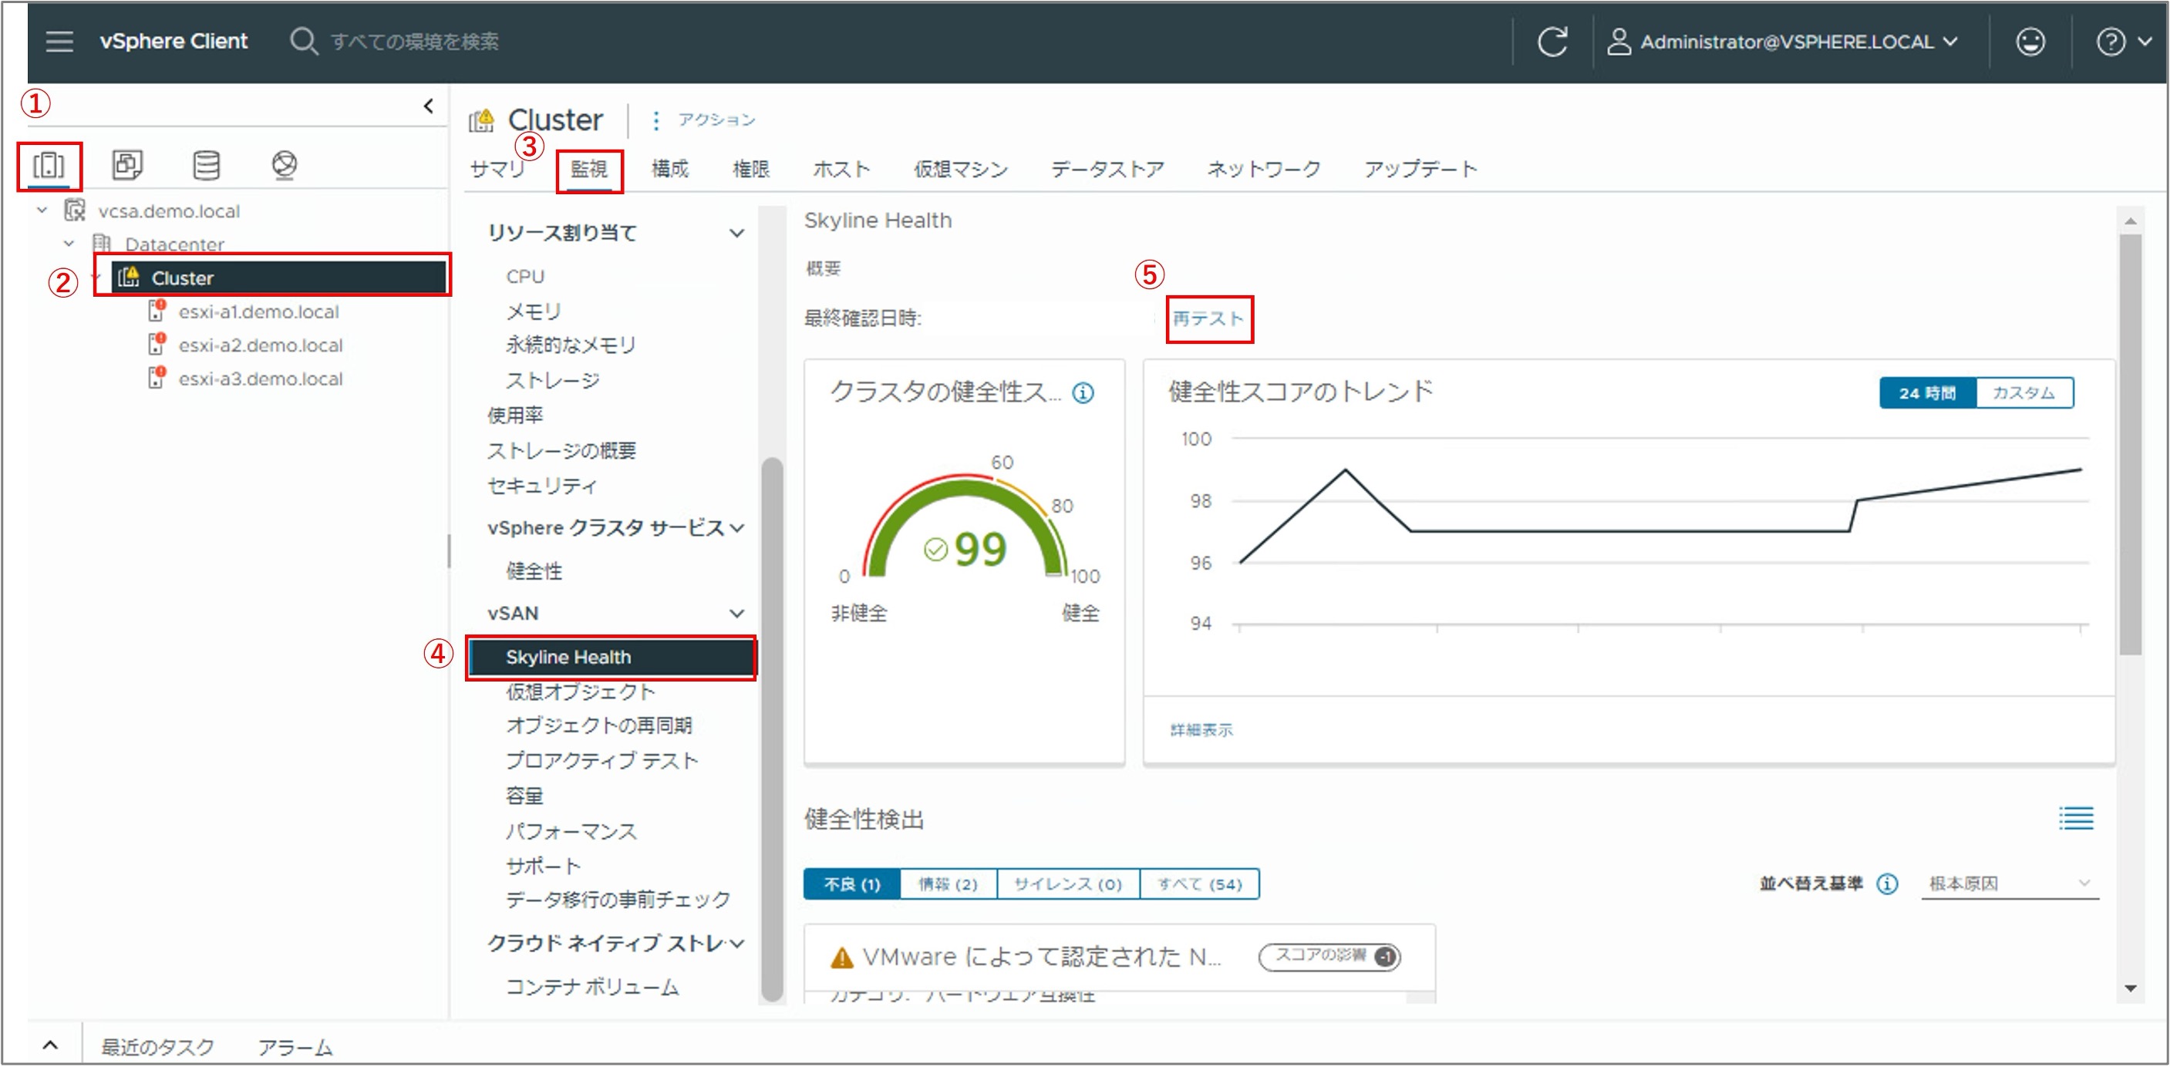Click the esxi-a1 host alert icon
2170x1067 pixels.
(157, 311)
